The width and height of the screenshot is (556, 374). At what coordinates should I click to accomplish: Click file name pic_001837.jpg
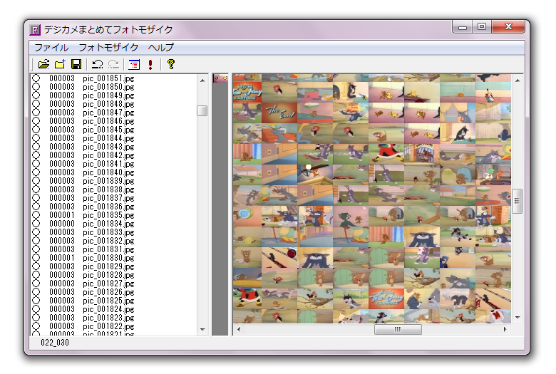click(x=108, y=198)
